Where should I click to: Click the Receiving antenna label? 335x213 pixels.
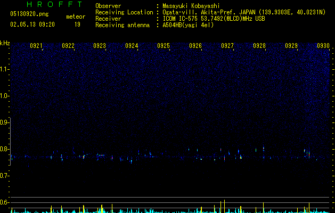point(122,25)
